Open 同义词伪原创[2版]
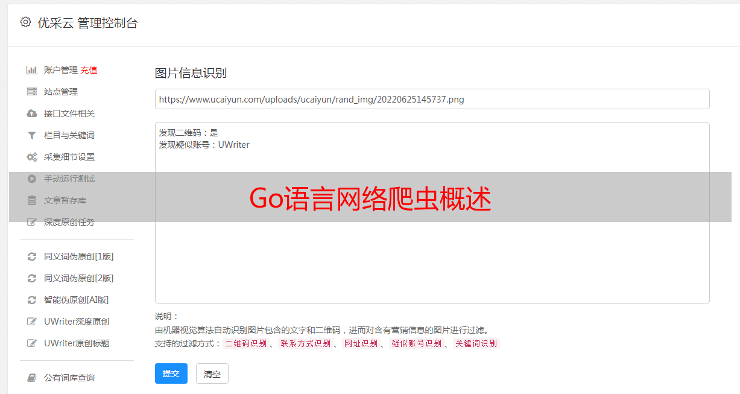This screenshot has width=740, height=394. coord(79,278)
